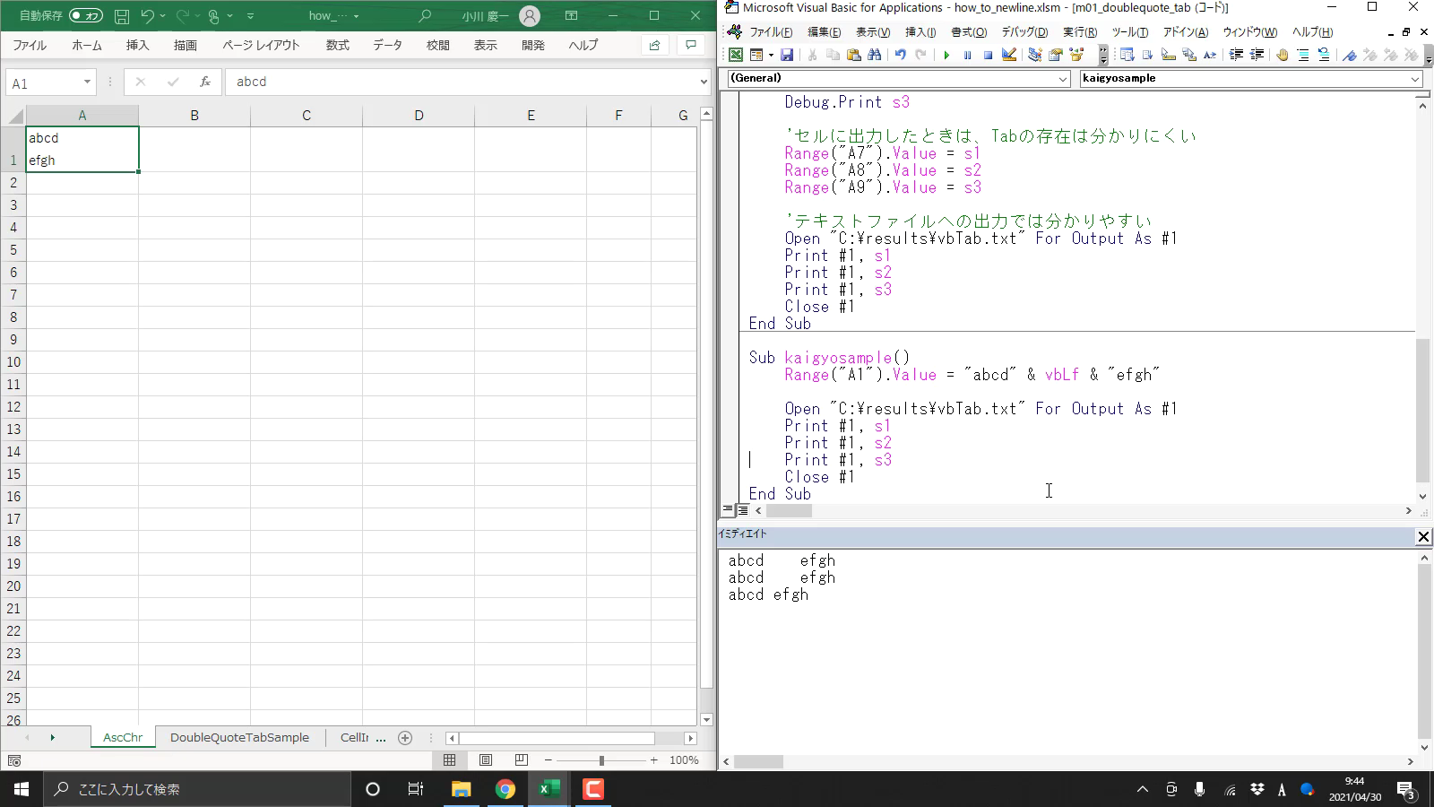Open the 数式 ribbon tab in Excel
The width and height of the screenshot is (1434, 807).
click(337, 45)
